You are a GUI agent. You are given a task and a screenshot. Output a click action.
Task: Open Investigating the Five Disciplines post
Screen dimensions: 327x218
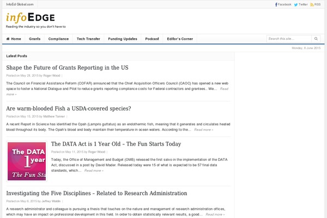[x=96, y=193]
